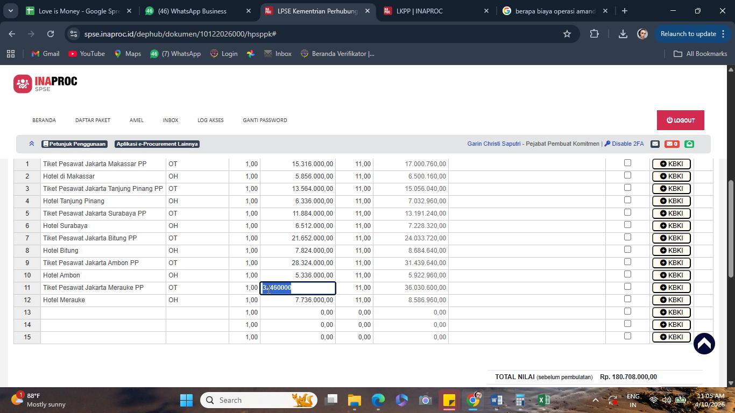Open Windows Start menu
This screenshot has height=413, width=735.
(186, 400)
